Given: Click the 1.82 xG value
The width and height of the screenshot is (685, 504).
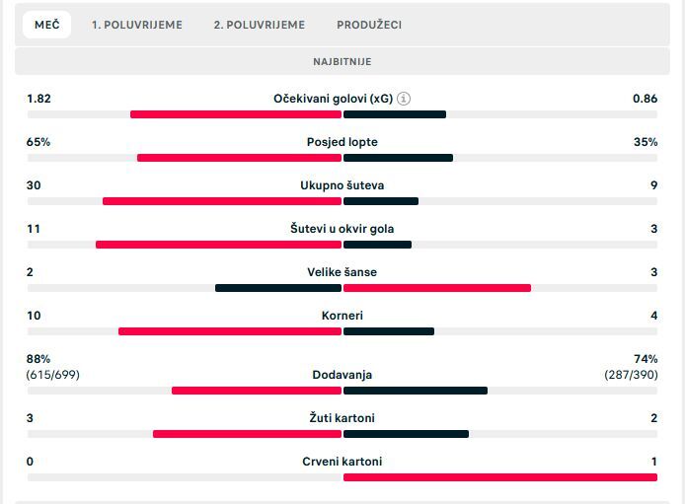Looking at the screenshot, I should [38, 99].
